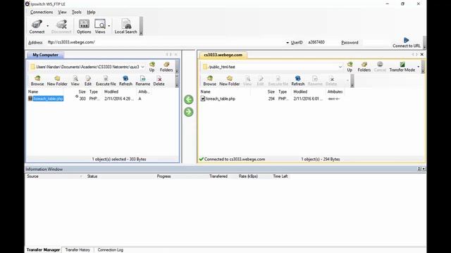Sort local files by Size column

click(82, 92)
